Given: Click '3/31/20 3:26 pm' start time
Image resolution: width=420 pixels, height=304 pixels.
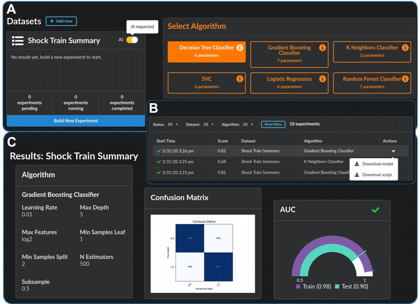Looking at the screenshot, I should pyautogui.click(x=178, y=151).
